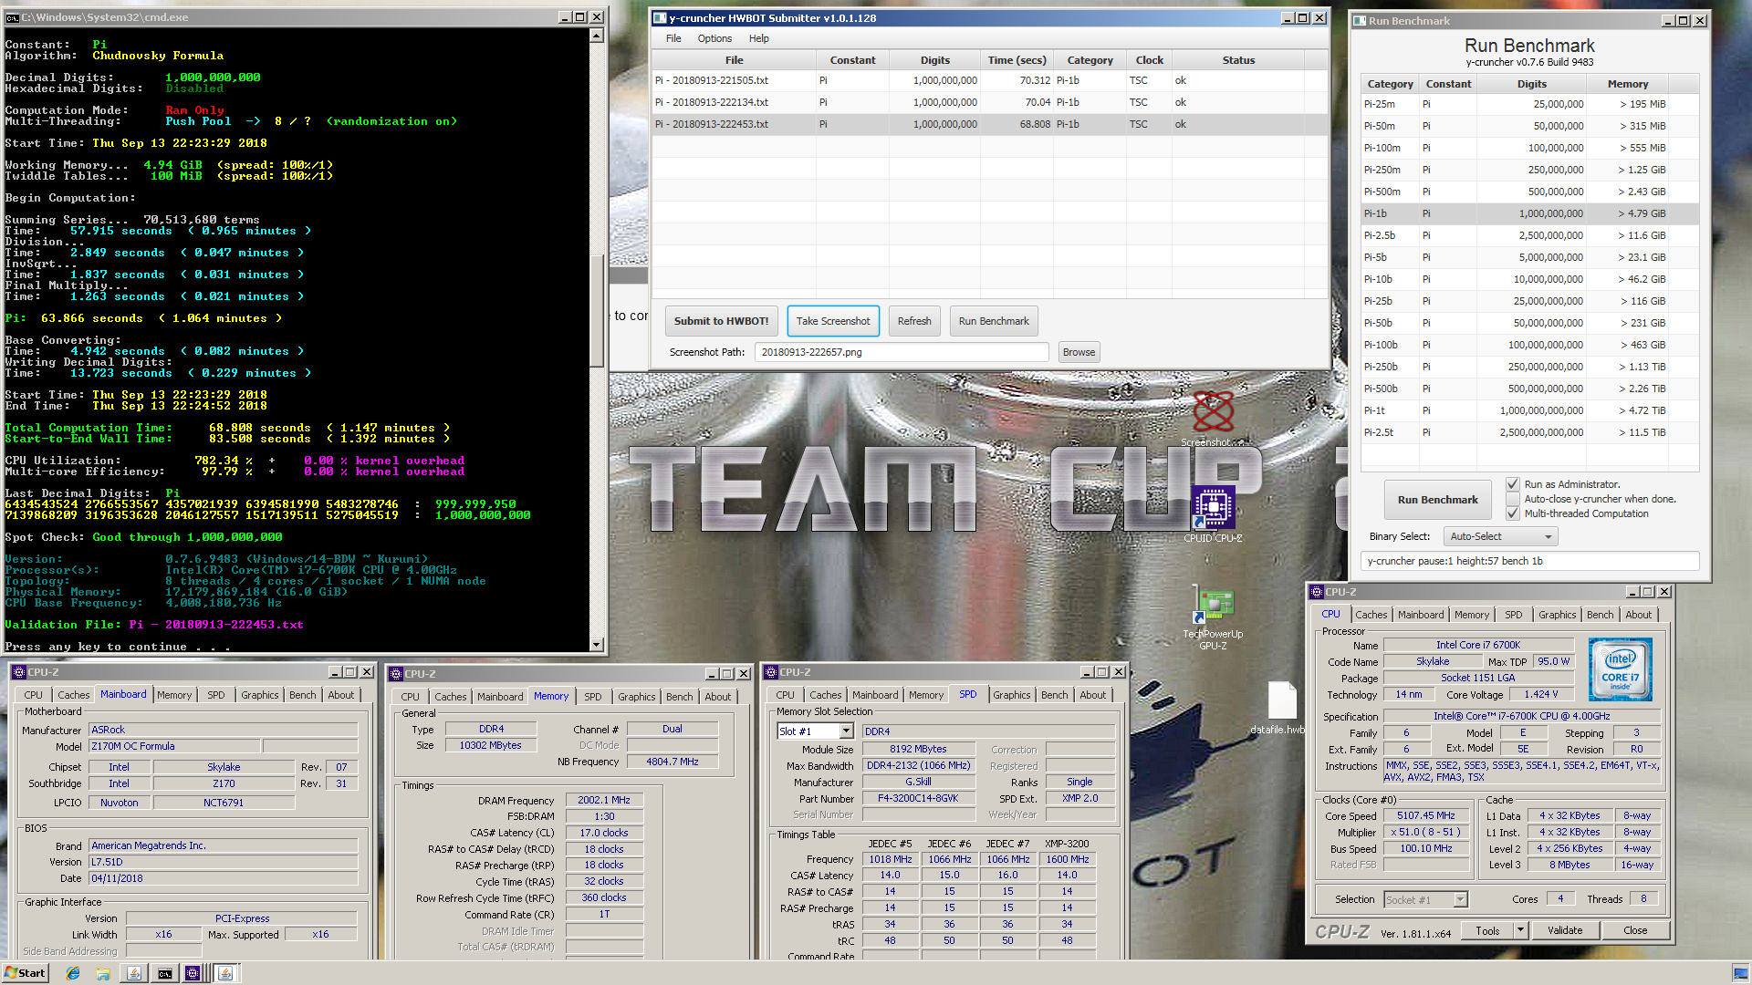Click the system tray icon in the taskbar

(x=1740, y=973)
